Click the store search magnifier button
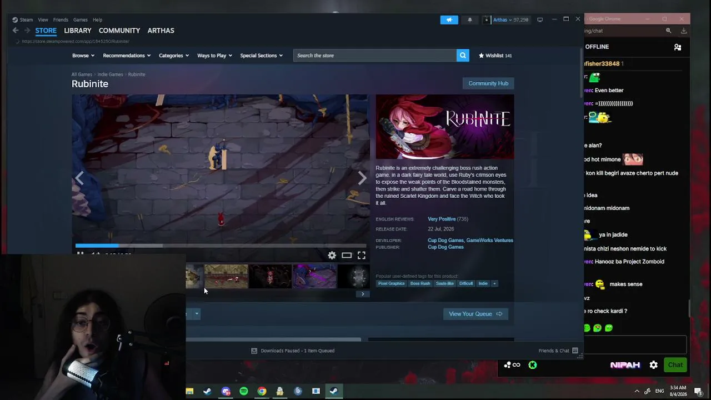 [463, 56]
